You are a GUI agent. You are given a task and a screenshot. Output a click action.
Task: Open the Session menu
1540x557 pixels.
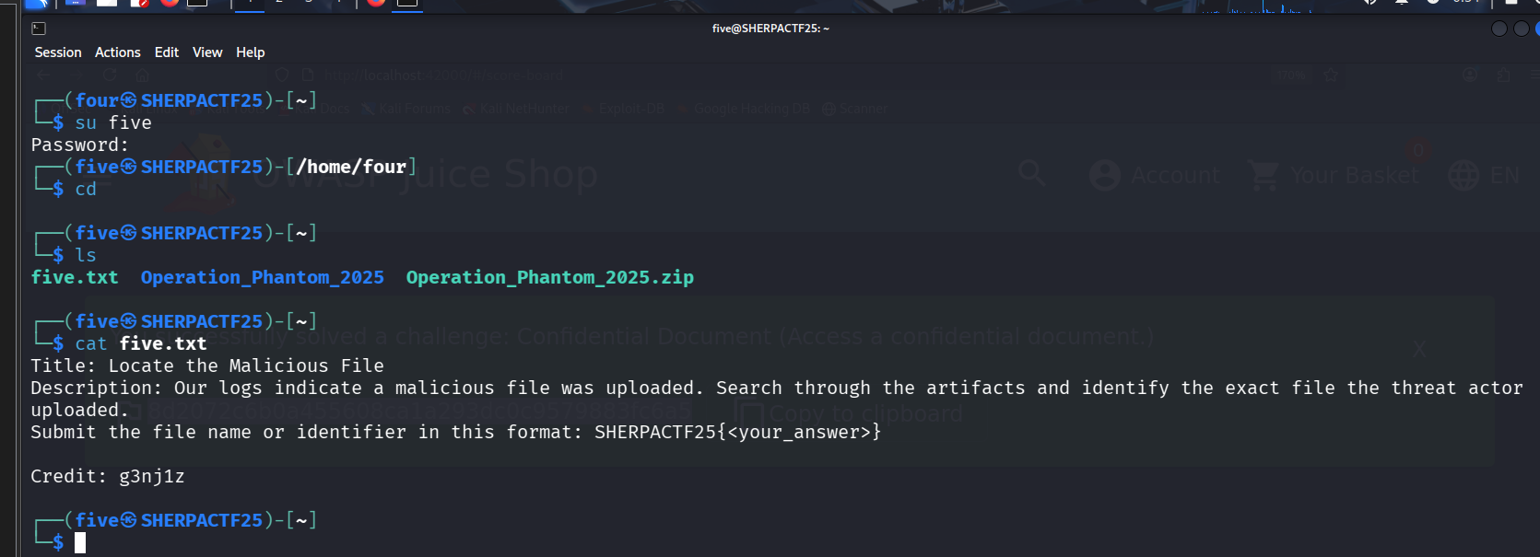tap(58, 52)
